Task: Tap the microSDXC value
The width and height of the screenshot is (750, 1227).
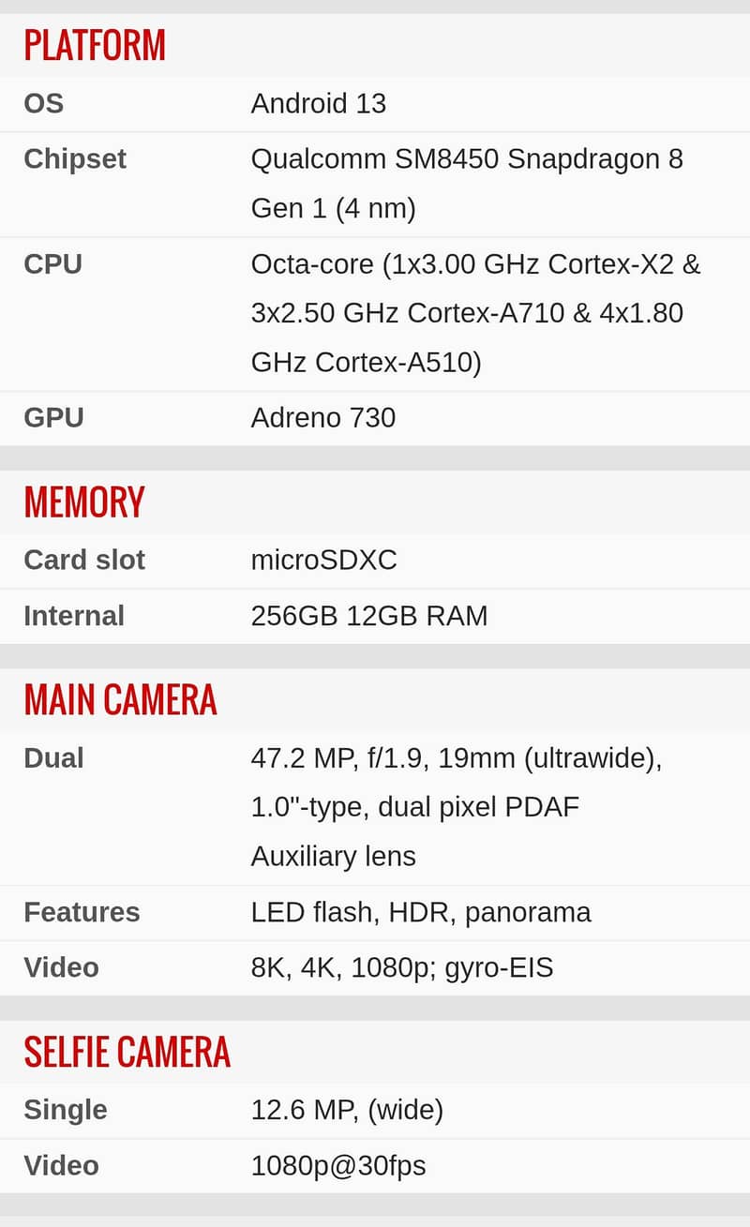Action: click(324, 561)
